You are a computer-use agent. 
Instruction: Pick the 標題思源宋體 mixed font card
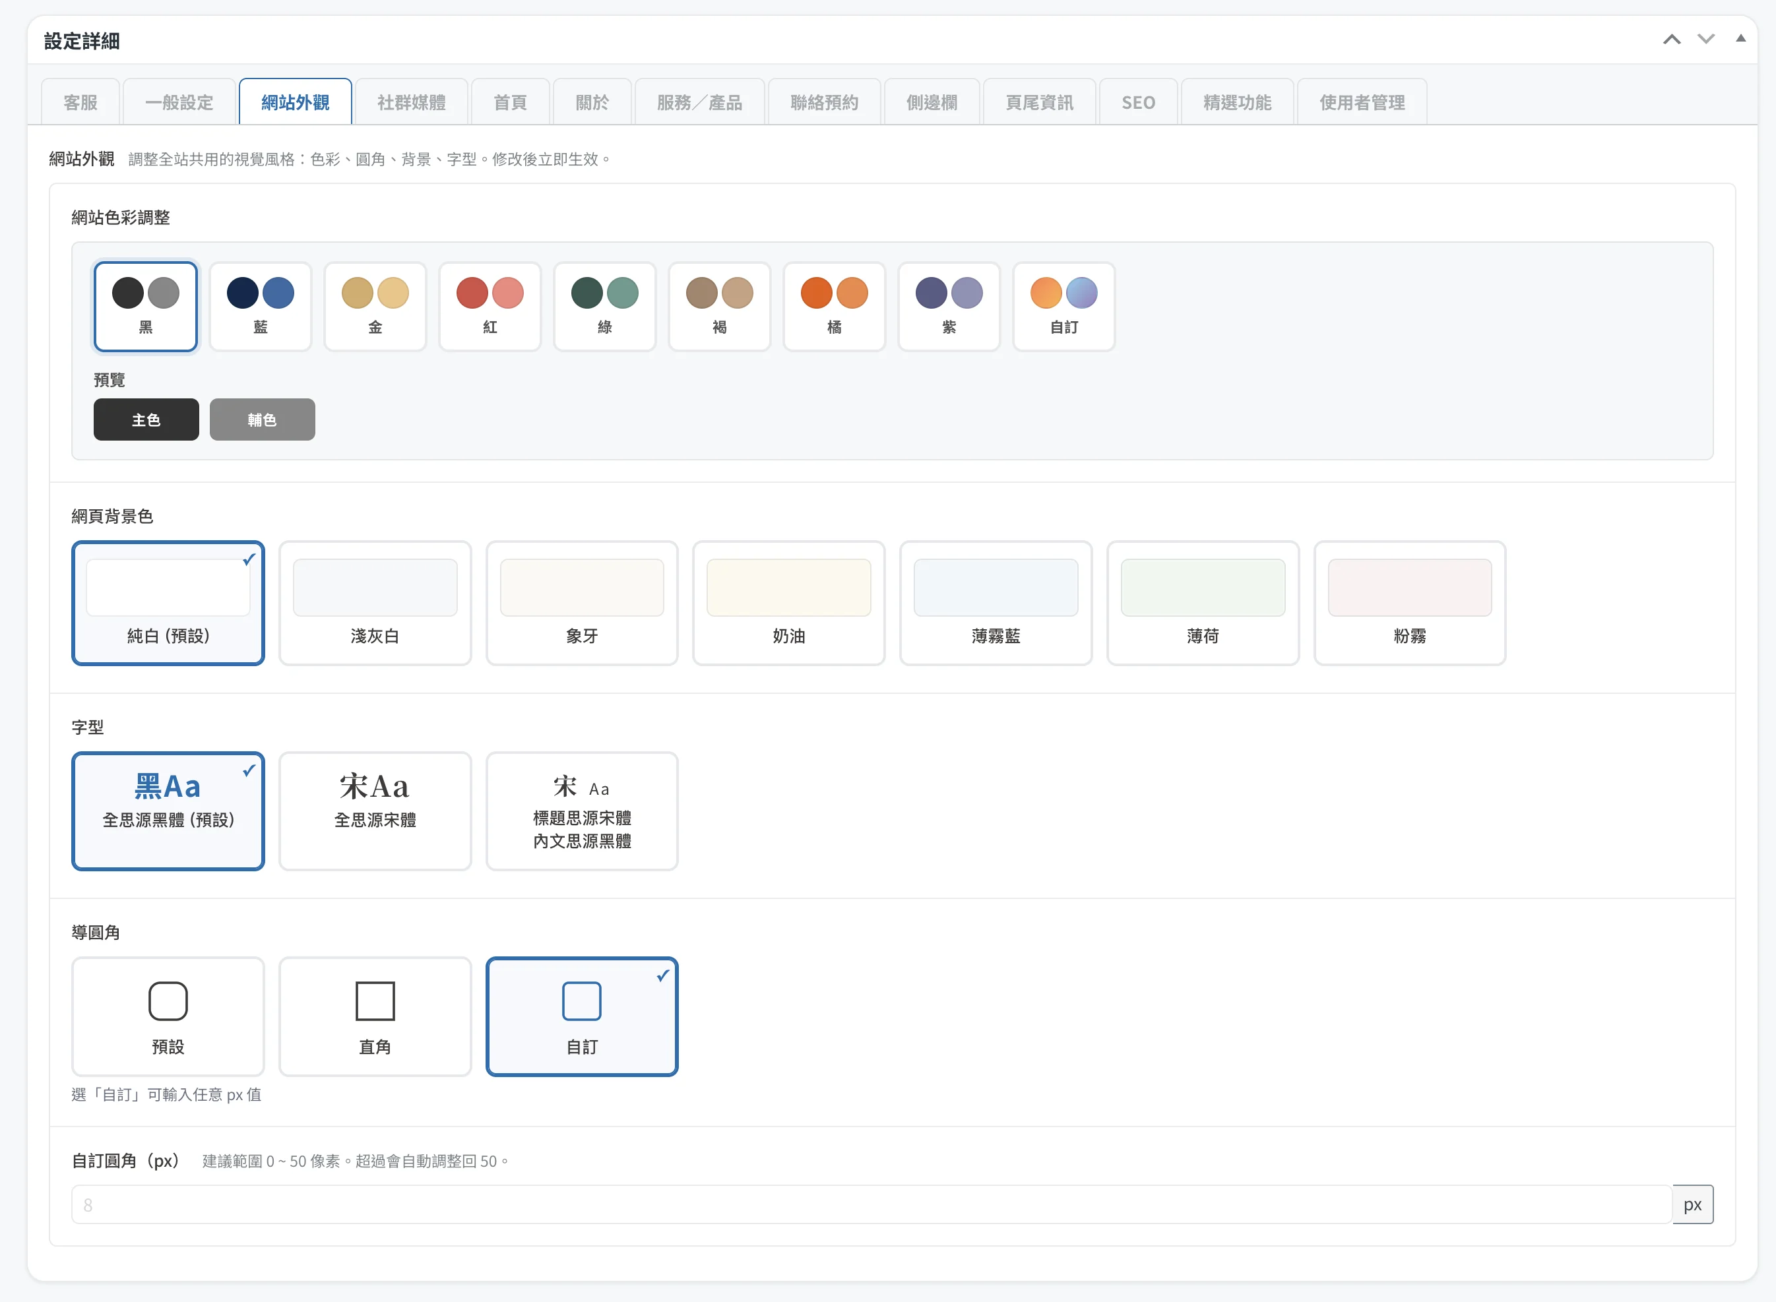582,810
